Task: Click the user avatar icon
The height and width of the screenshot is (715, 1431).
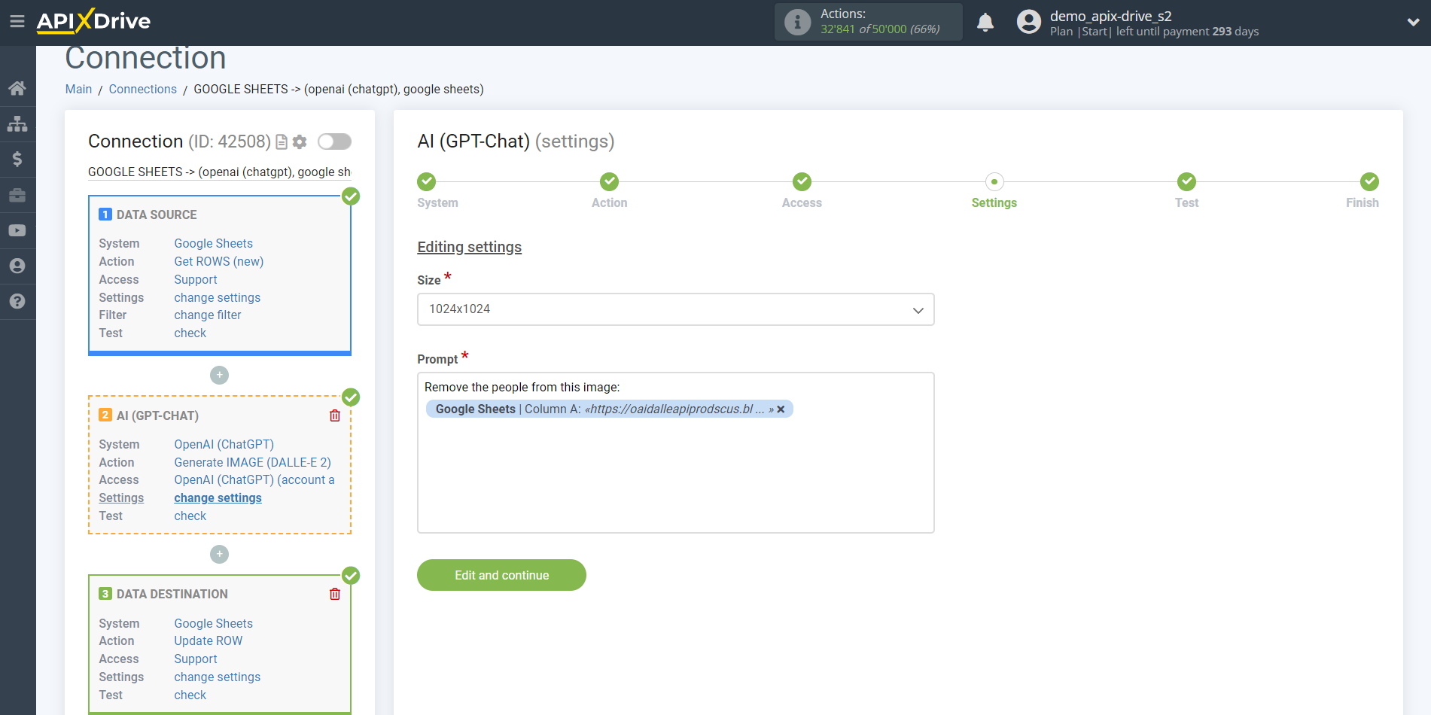Action: pos(1028,22)
